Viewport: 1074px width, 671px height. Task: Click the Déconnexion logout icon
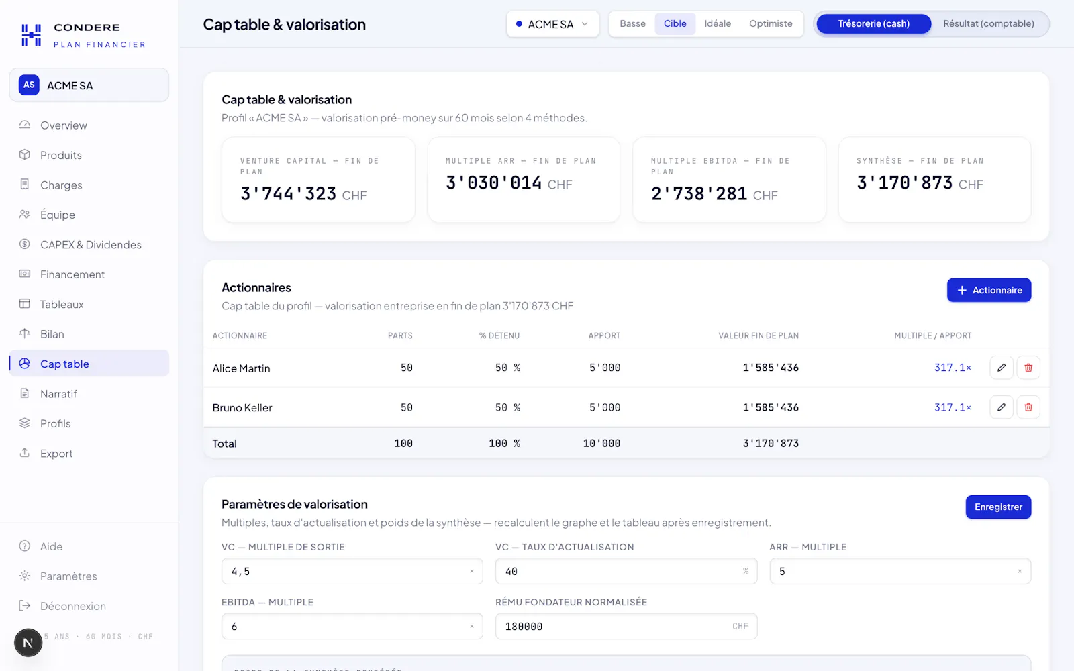pyautogui.click(x=25, y=606)
